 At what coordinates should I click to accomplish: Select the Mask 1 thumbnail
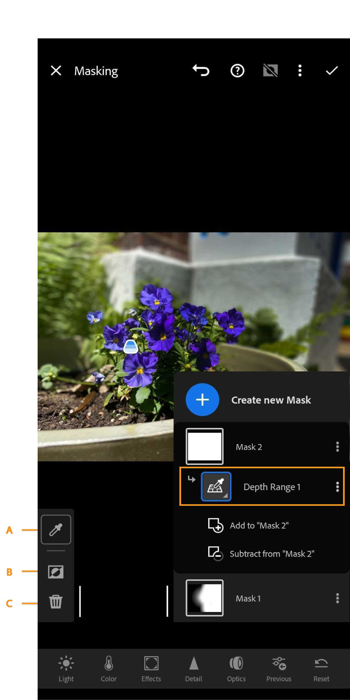204,598
